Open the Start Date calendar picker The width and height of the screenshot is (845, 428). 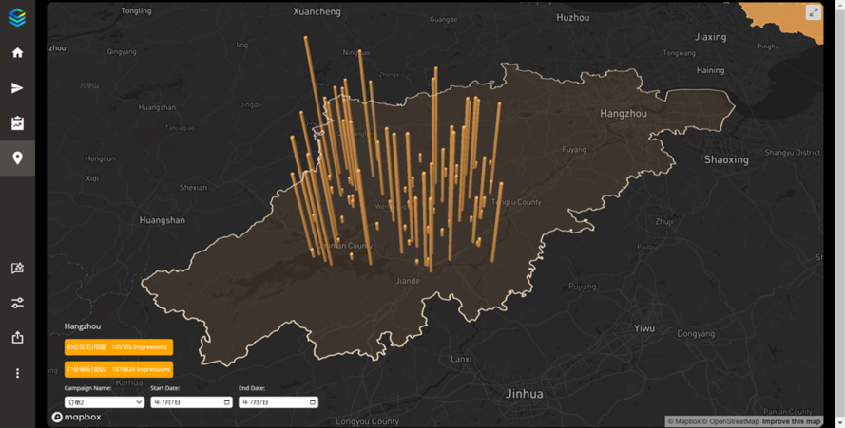[x=226, y=402]
